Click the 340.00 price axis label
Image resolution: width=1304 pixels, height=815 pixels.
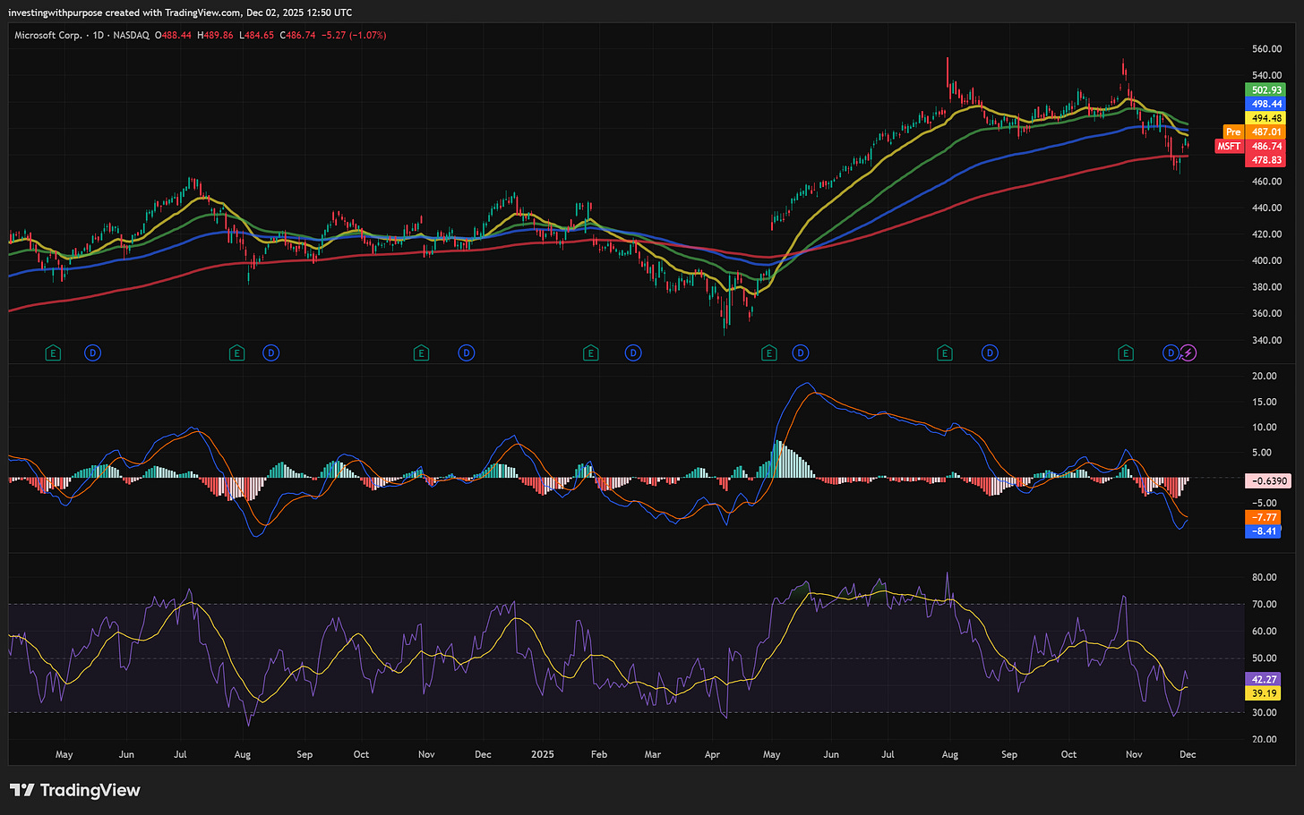pos(1265,340)
